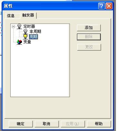This screenshot has height=131, width=133.
Task: Select the 定时器 tree label
Action: pyautogui.click(x=29, y=26)
